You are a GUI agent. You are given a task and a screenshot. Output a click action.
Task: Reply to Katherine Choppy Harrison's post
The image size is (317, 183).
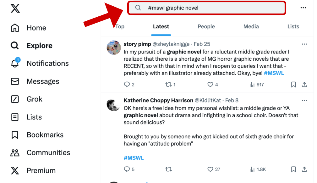pos(127,169)
